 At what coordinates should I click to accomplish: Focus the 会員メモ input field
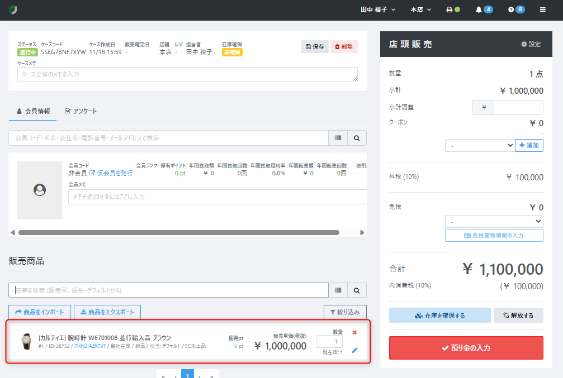pos(217,197)
